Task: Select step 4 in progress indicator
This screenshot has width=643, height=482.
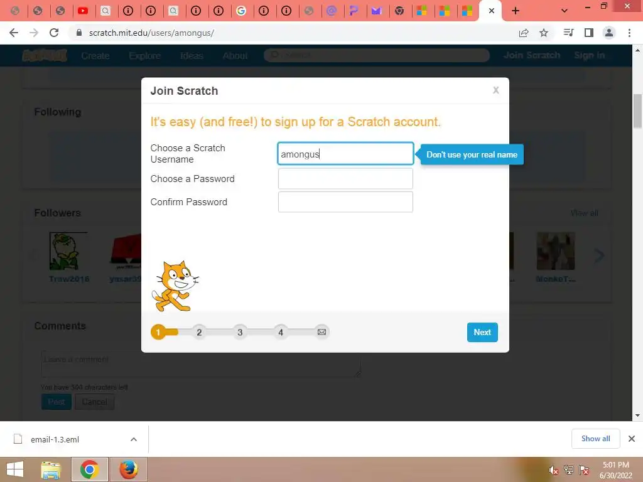Action: click(x=281, y=332)
